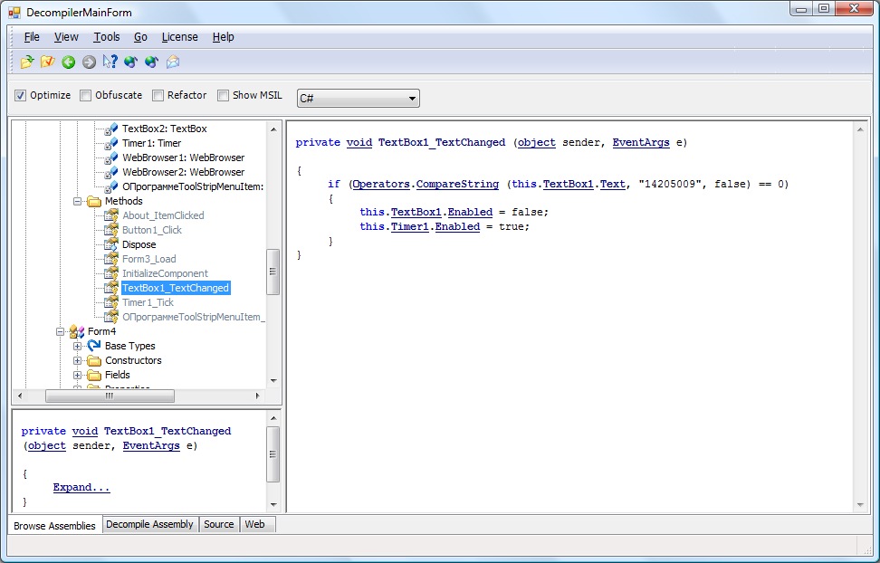Follow the void link in main code
Screen dimensions: 880x563
click(x=359, y=143)
